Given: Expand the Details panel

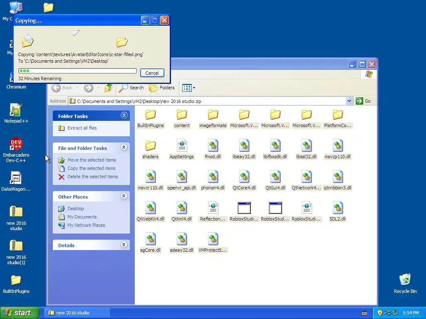Looking at the screenshot, I should click(124, 245).
